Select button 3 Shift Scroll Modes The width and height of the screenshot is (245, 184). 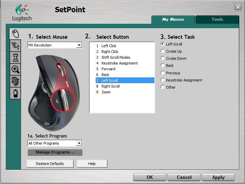[x=125, y=57]
